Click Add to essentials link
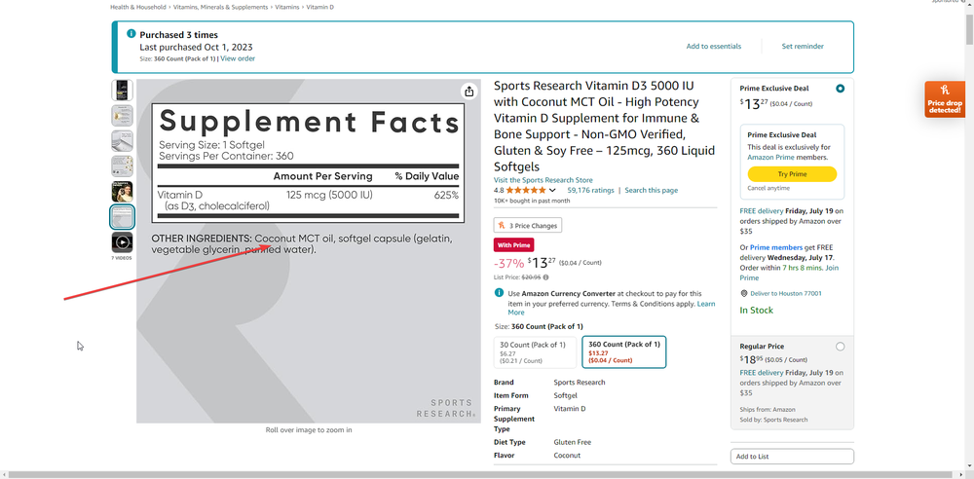 click(714, 47)
